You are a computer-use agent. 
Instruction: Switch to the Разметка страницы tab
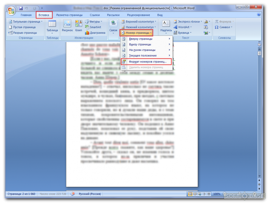coord(71,15)
